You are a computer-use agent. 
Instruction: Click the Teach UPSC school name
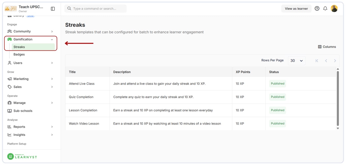(x=31, y=7)
